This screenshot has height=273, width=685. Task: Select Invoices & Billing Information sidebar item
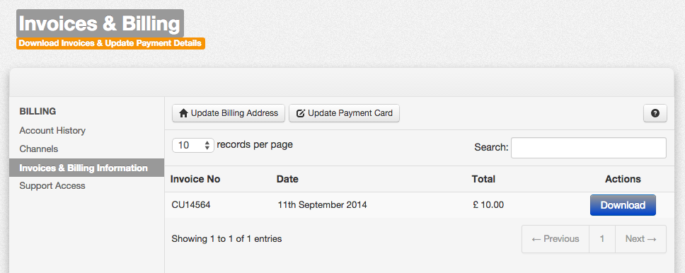pyautogui.click(x=86, y=168)
